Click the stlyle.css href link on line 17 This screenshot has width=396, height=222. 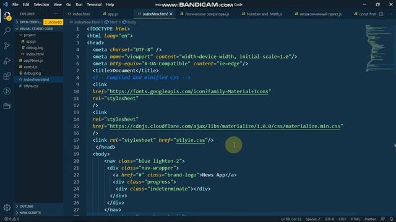[x=191, y=140]
